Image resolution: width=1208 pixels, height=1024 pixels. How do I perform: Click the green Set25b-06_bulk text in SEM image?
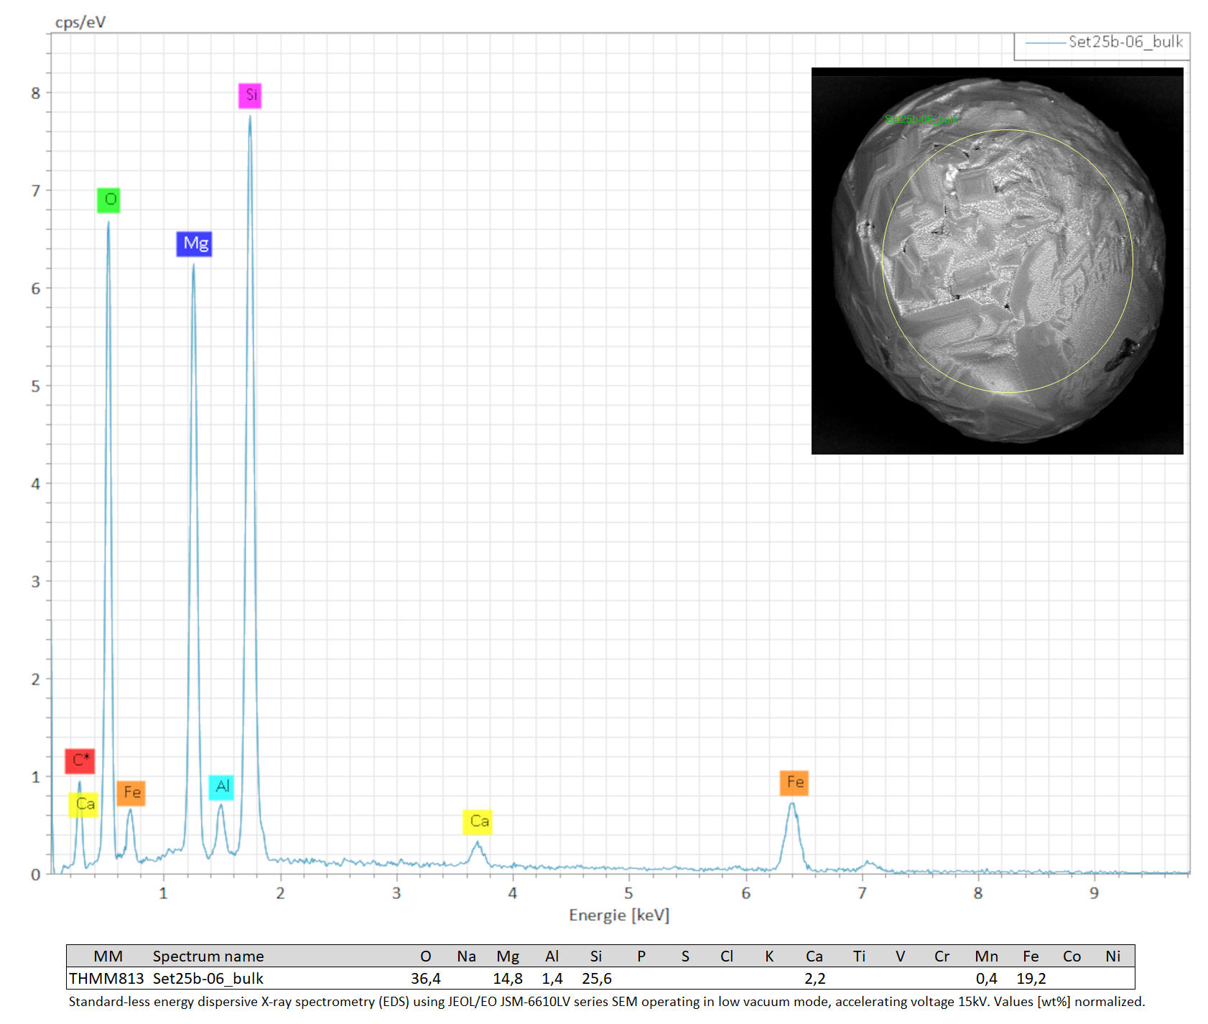point(921,119)
